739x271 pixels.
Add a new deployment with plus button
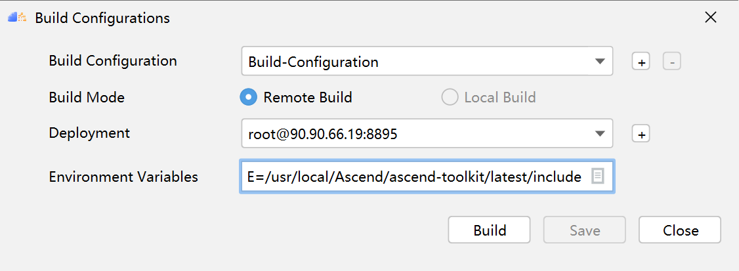click(x=641, y=134)
